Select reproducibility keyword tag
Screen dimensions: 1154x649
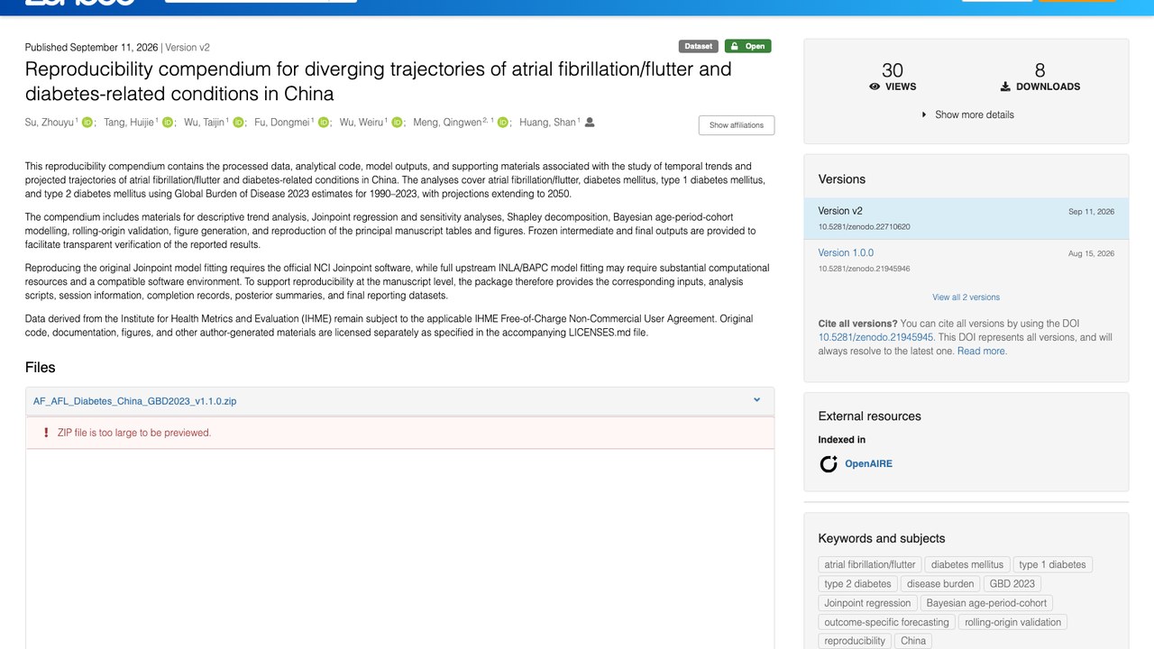pos(855,641)
